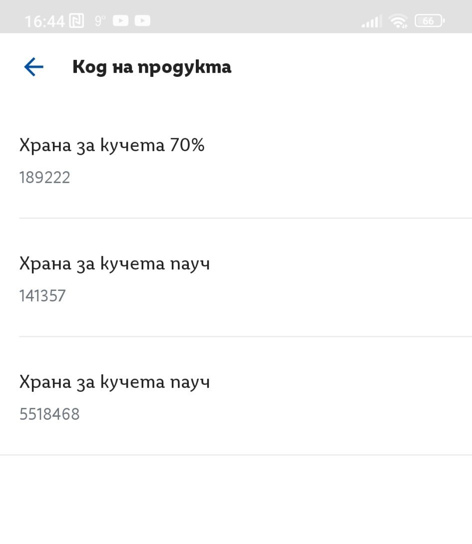Image resolution: width=472 pixels, height=544 pixels.
Task: Tap the left YouTube notification icon
Action: [x=120, y=21]
